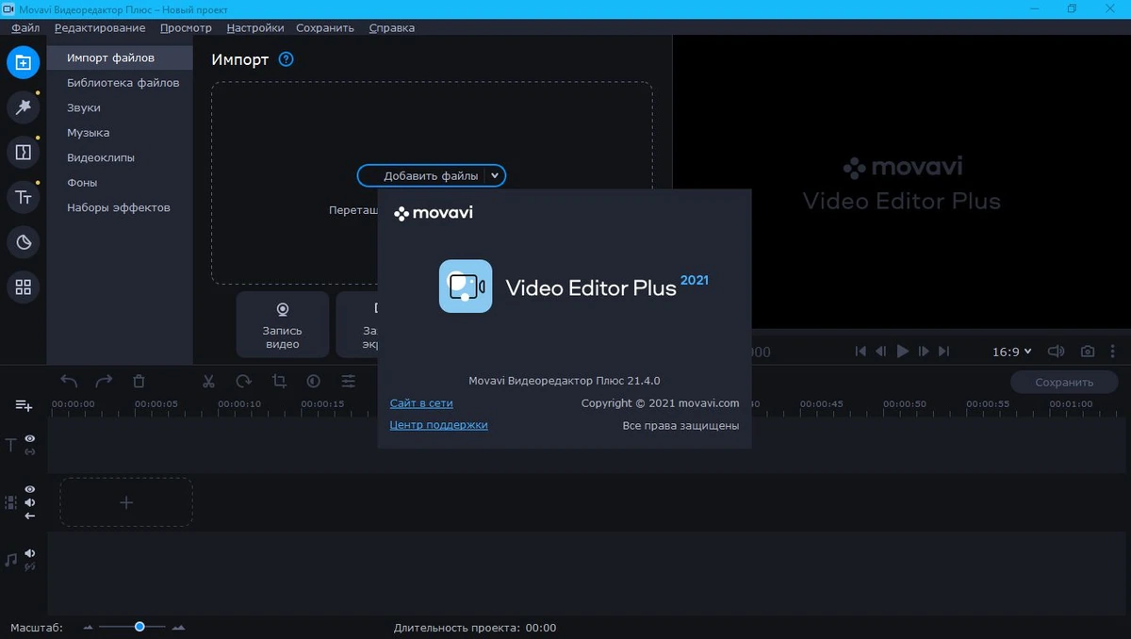Click the import help question mark
The width and height of the screenshot is (1131, 639).
[287, 59]
